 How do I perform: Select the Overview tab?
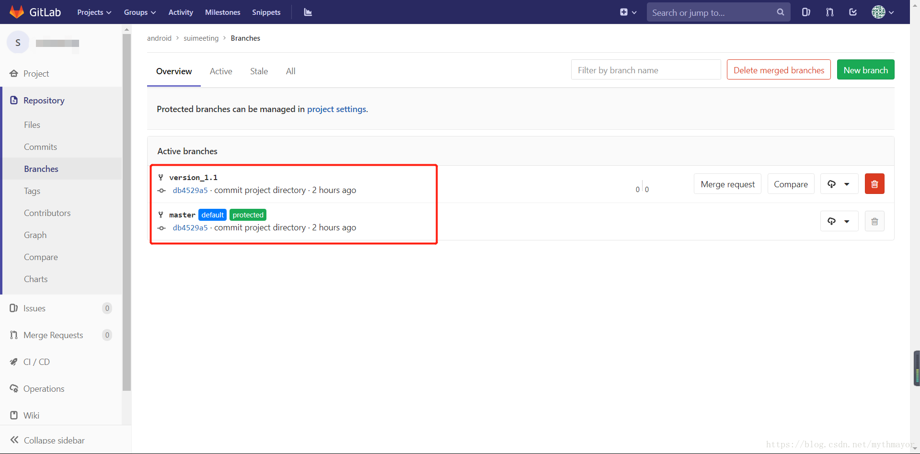(174, 71)
